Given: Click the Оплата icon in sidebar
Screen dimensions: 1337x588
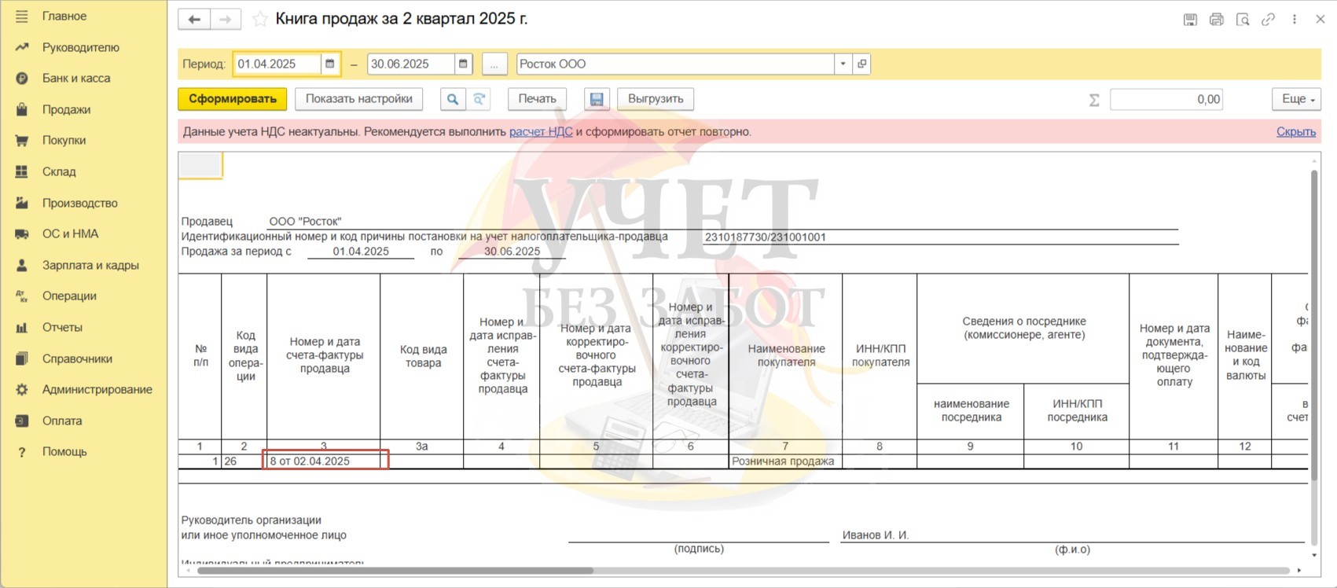Looking at the screenshot, I should pos(22,421).
